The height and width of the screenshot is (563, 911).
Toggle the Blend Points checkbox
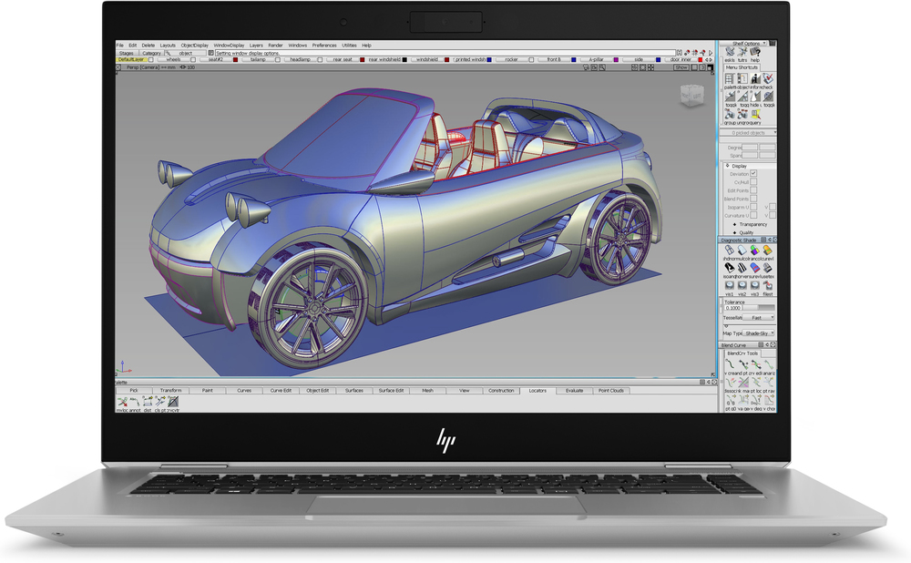click(x=753, y=199)
